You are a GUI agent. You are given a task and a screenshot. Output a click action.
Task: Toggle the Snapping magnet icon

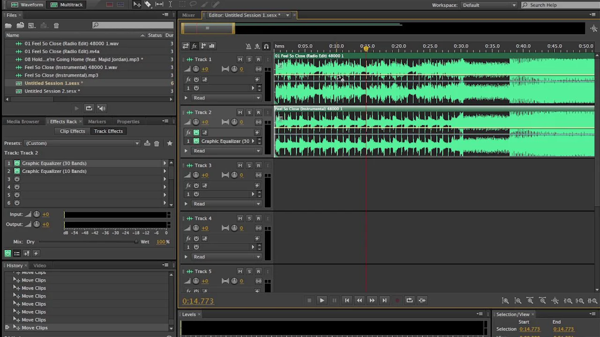click(x=266, y=46)
